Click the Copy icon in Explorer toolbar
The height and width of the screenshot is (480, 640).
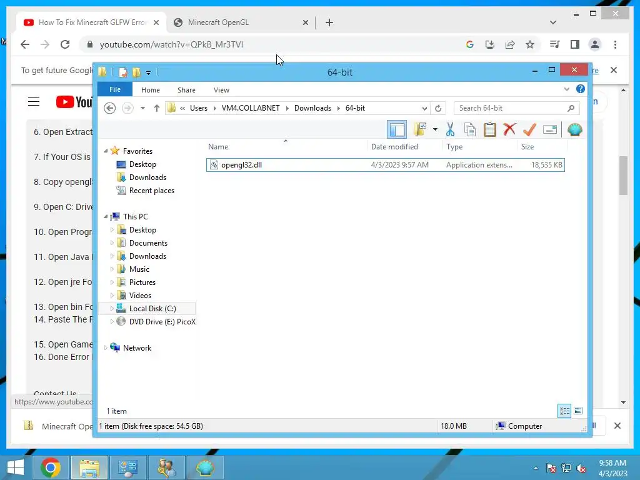470,130
